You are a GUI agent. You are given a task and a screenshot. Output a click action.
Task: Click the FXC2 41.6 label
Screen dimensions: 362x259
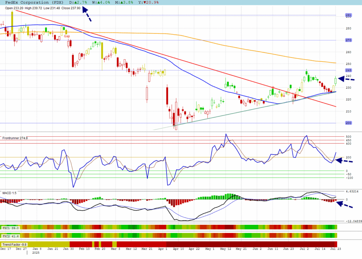[x=11, y=236]
